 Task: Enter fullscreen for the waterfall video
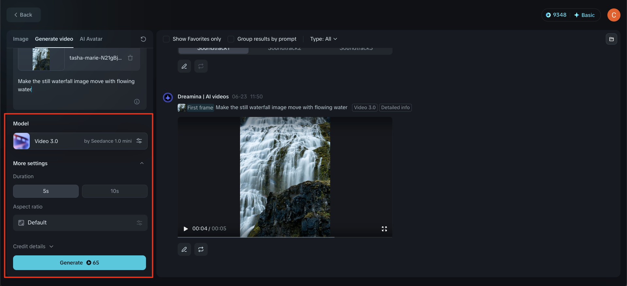click(384, 229)
